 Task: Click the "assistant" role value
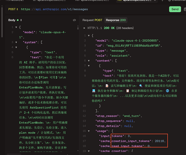pyautogui.click(x=120, y=56)
